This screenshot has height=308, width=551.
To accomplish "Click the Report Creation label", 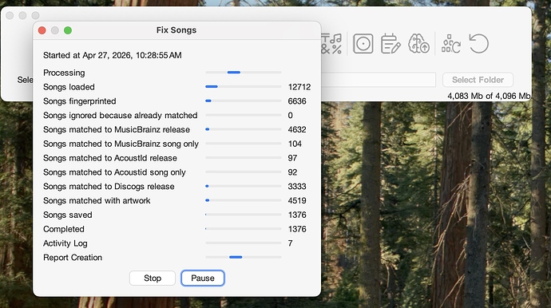I will (73, 258).
